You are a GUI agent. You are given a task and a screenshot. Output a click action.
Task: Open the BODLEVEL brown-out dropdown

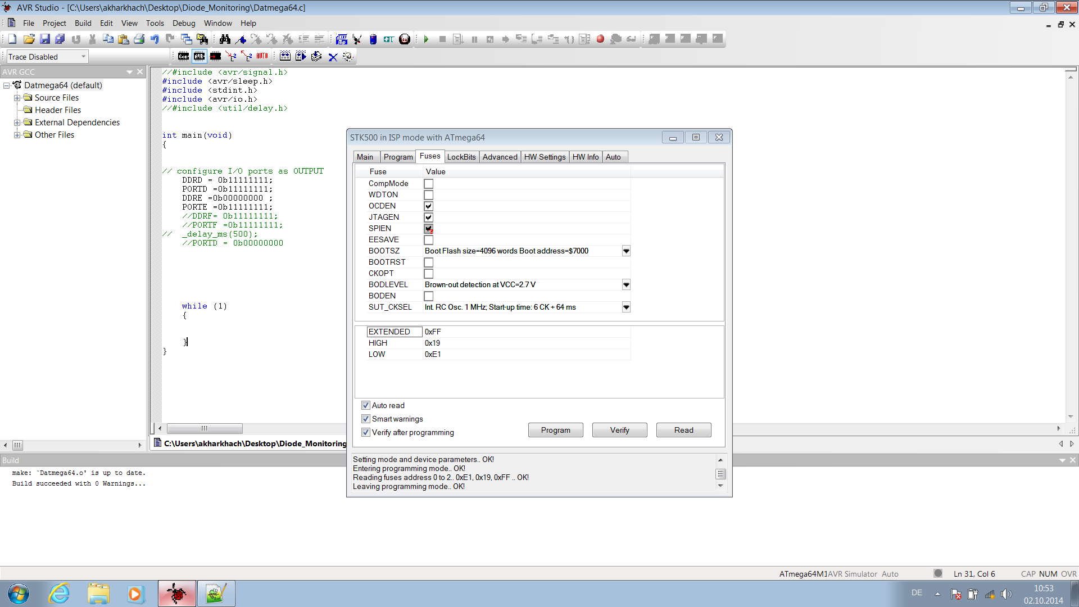pos(626,285)
